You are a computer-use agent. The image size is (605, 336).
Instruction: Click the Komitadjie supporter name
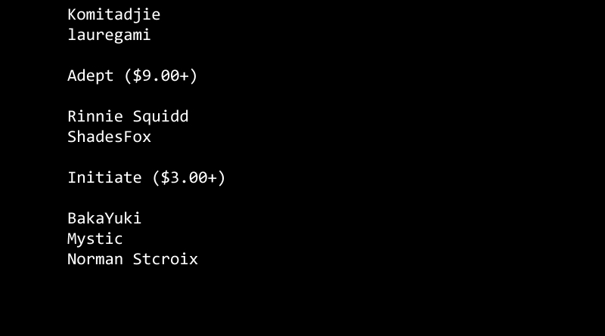(x=114, y=15)
